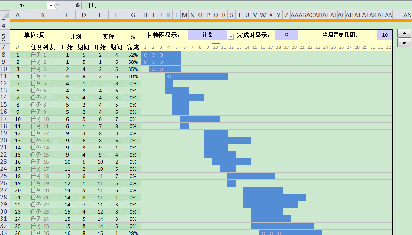Click the 实际 group heading
Image resolution: width=412 pixels, height=235 pixels.
(108, 36)
